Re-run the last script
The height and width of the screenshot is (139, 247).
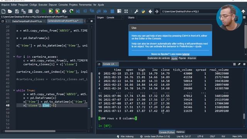71,11
